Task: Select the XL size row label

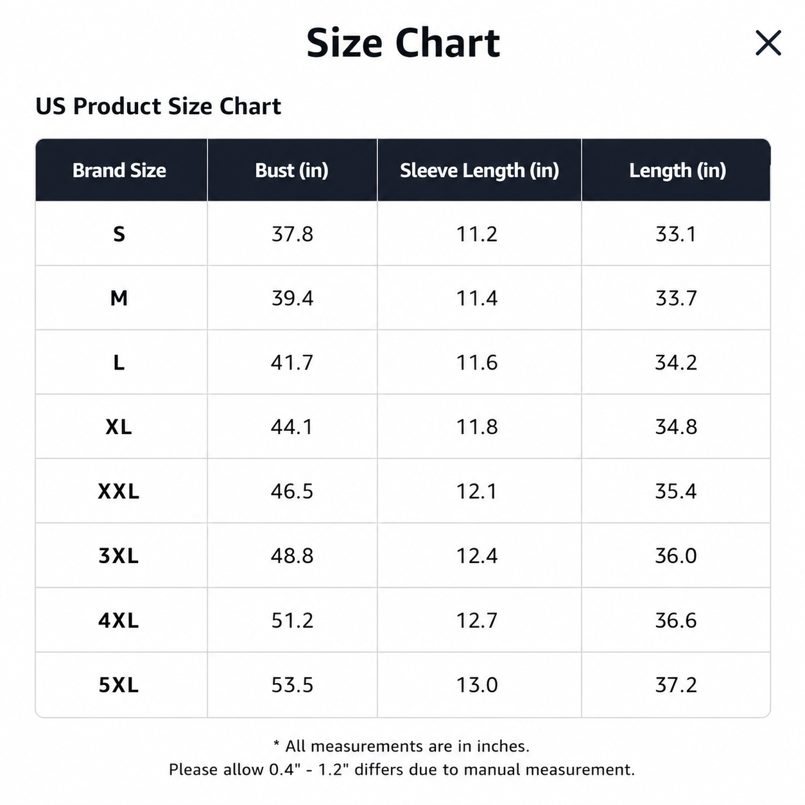Action: pos(119,427)
